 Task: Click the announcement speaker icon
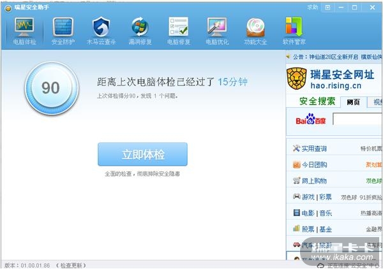pos(289,57)
